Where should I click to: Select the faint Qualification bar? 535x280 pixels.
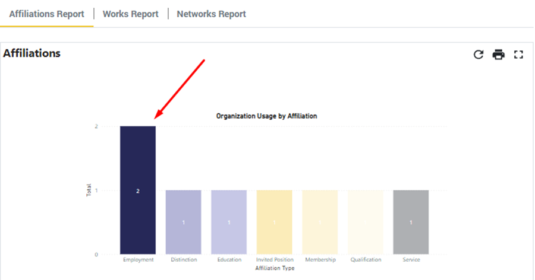(366, 222)
